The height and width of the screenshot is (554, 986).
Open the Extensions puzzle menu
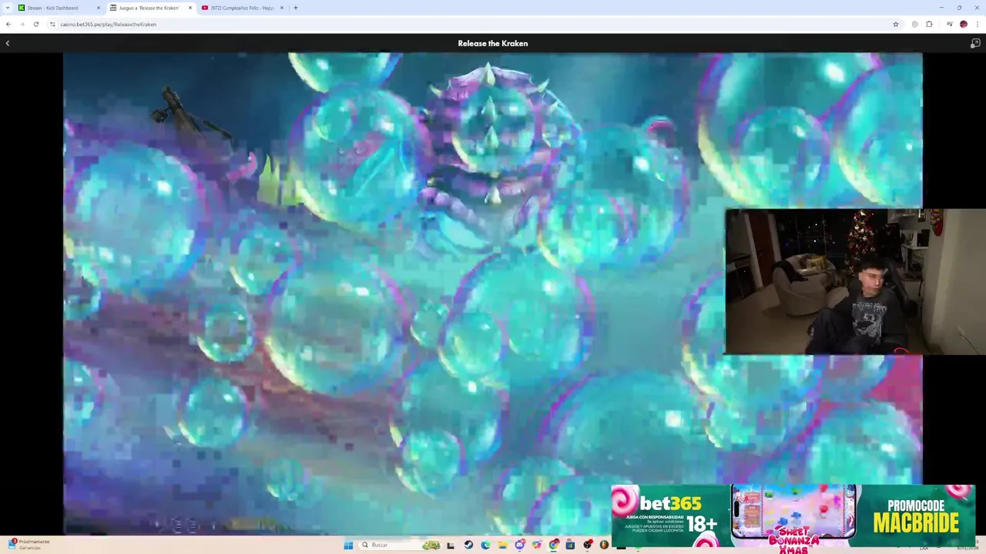(x=929, y=24)
